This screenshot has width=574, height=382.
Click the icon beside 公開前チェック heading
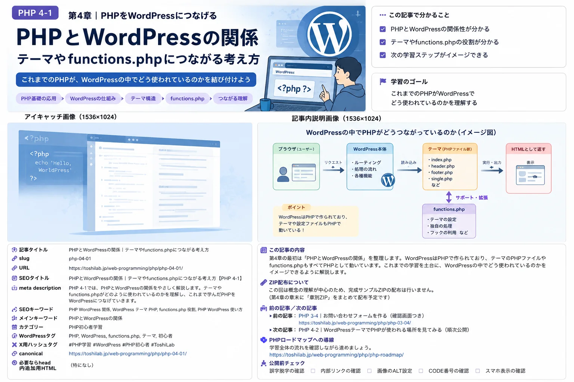tap(263, 363)
